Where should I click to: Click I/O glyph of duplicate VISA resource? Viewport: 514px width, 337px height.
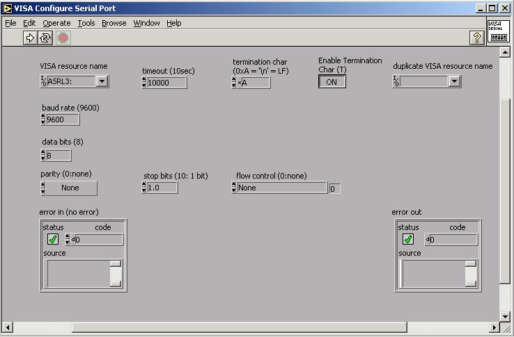396,81
